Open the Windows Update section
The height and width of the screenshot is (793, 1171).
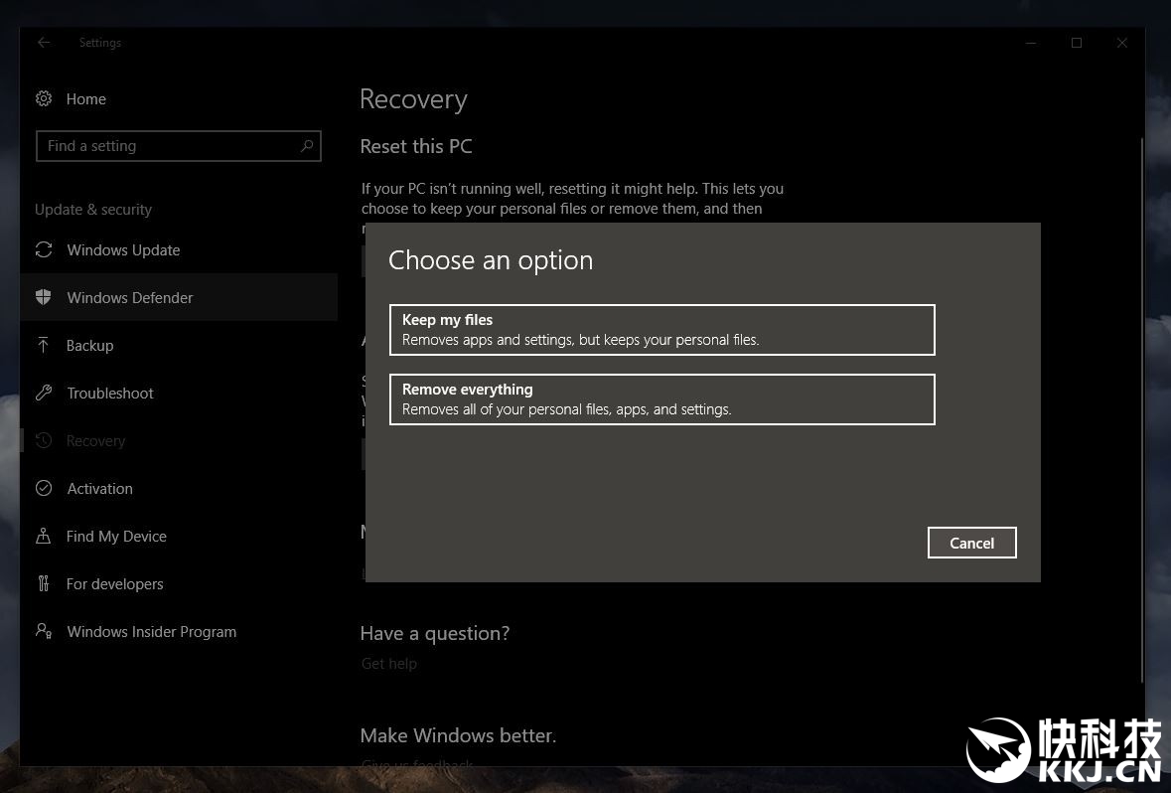[123, 249]
